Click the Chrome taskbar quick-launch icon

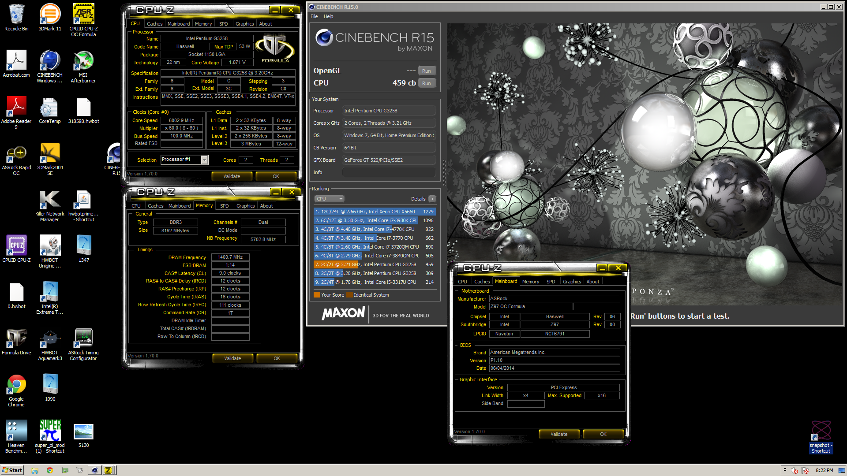50,470
